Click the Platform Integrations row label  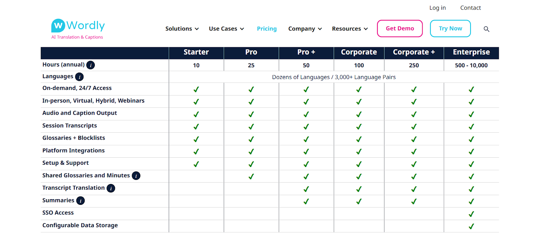pos(74,151)
